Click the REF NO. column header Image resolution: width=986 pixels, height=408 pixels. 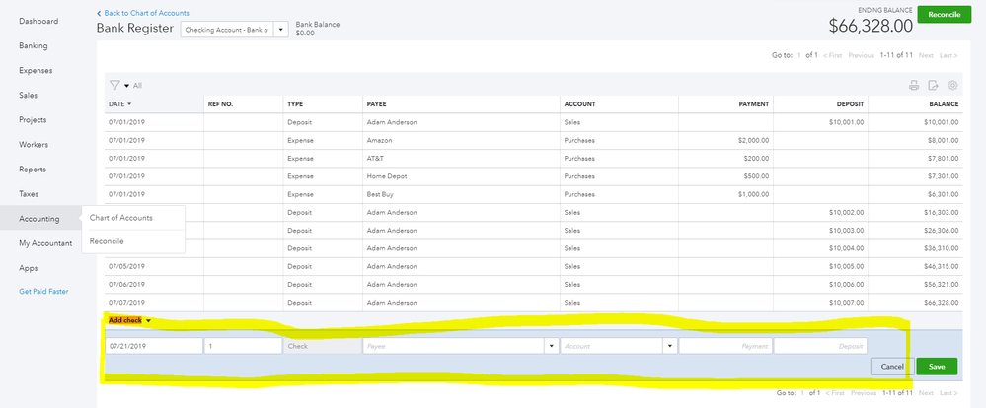[221, 104]
